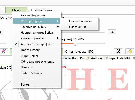Viewport: 135px width, 100px height.
Task: Click the +1.20% slider handle
Action: [x=75, y=44]
